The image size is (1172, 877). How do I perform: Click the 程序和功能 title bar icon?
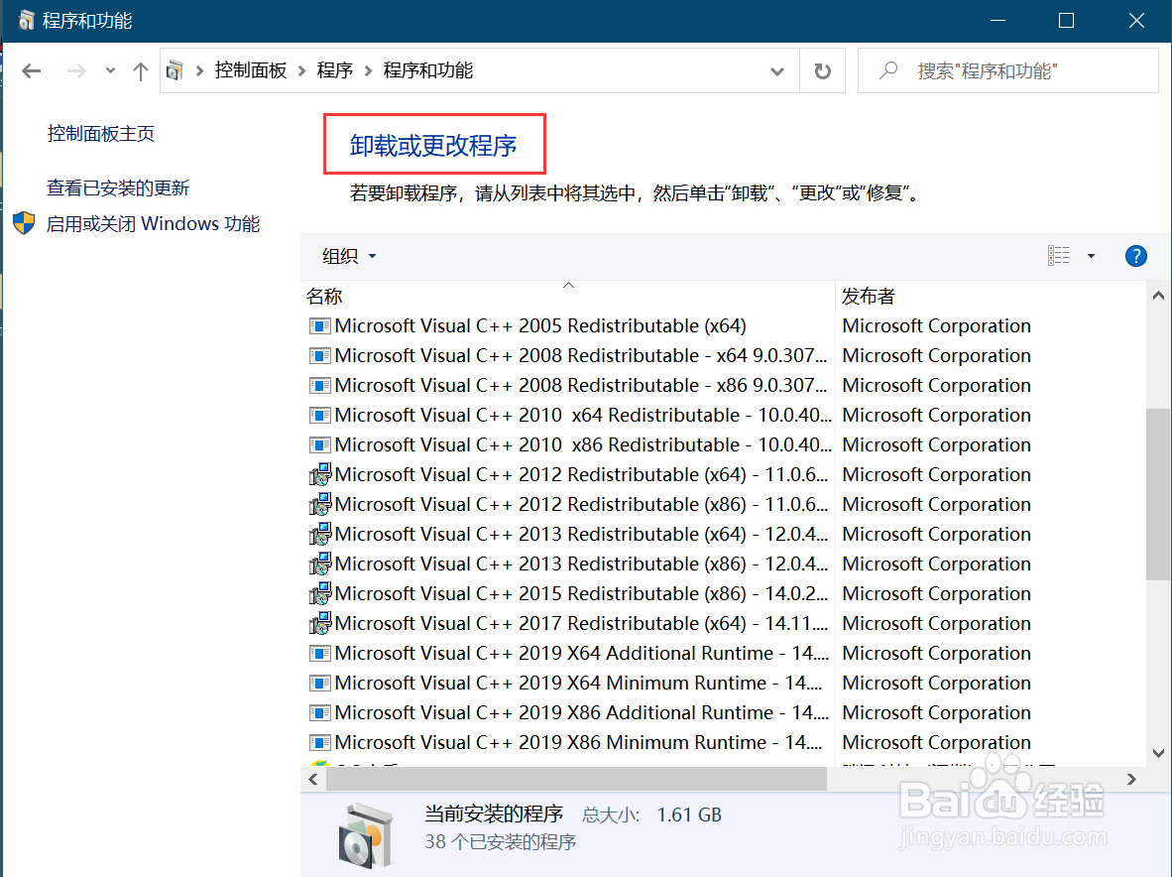(26, 20)
